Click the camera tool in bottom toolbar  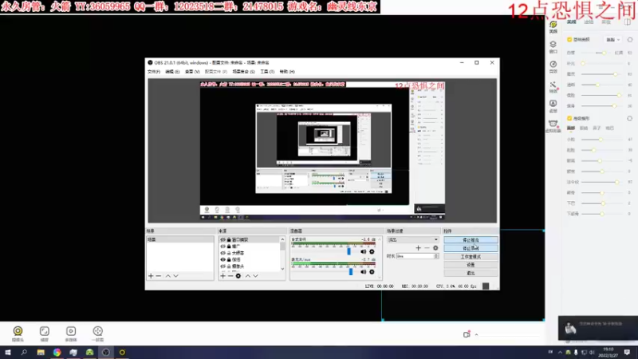18,333
